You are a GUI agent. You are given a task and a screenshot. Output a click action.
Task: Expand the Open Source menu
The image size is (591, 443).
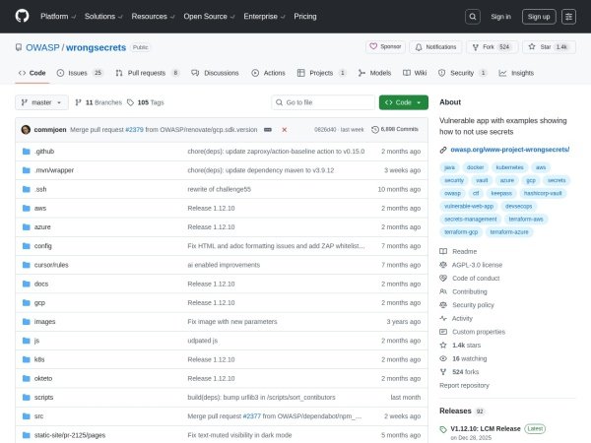point(209,16)
